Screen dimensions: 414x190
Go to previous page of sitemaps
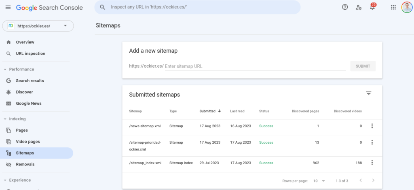(361, 180)
